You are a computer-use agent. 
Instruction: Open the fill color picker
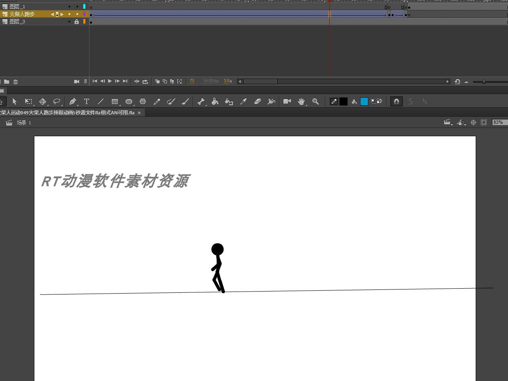coord(364,101)
